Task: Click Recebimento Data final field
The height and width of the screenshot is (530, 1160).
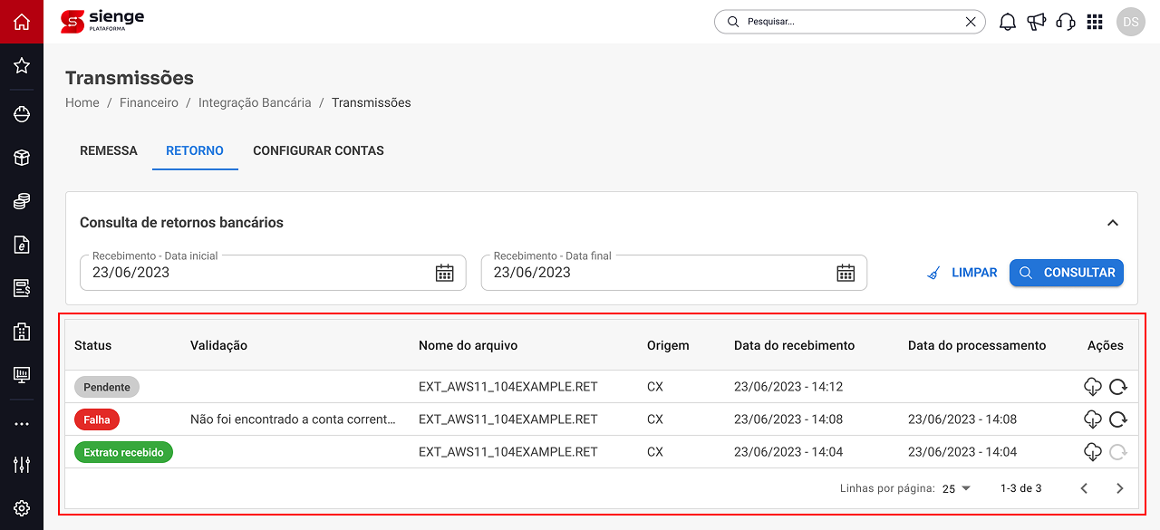Action: 674,273
